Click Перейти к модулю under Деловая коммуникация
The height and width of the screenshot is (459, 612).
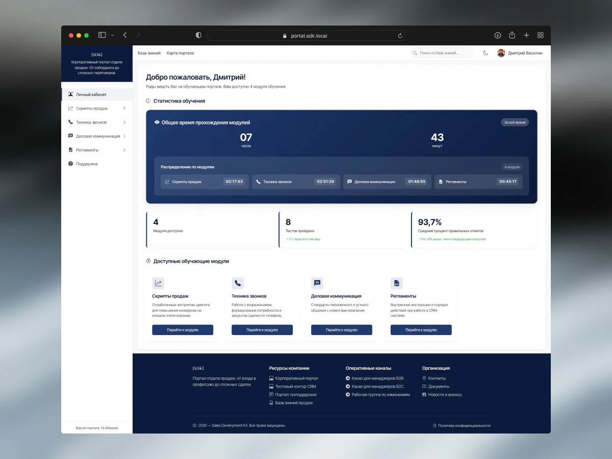point(342,330)
